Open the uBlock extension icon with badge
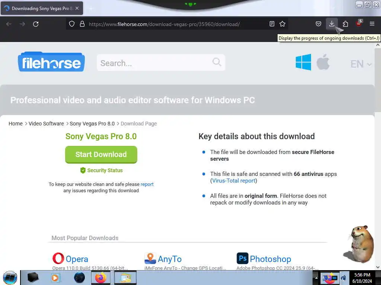 (359, 23)
